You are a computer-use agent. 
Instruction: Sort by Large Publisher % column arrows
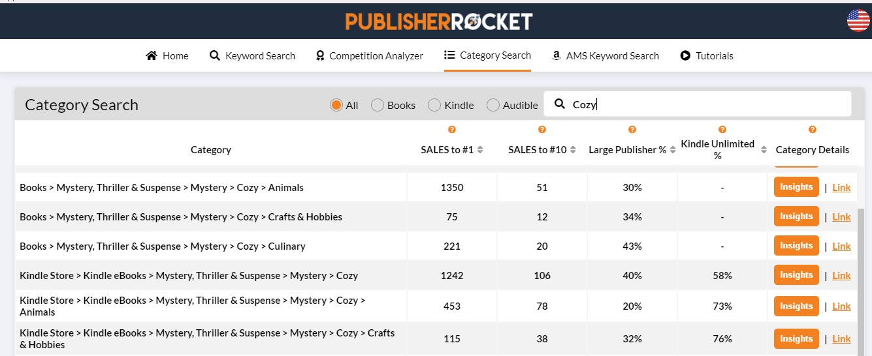click(673, 150)
